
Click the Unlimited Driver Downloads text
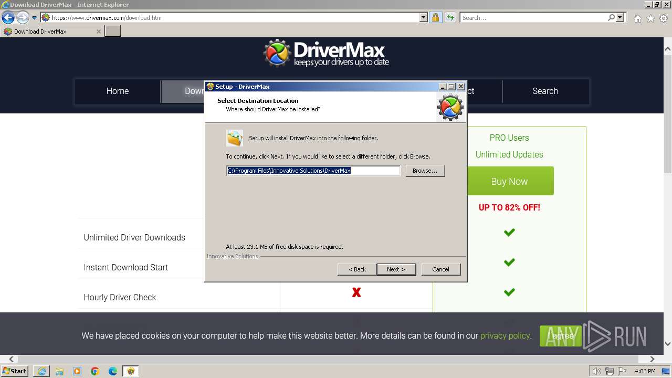point(134,237)
